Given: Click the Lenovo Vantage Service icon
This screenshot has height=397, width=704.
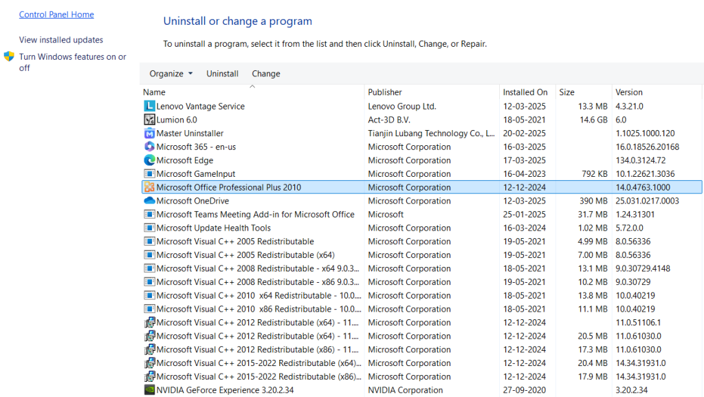Looking at the screenshot, I should tap(149, 106).
